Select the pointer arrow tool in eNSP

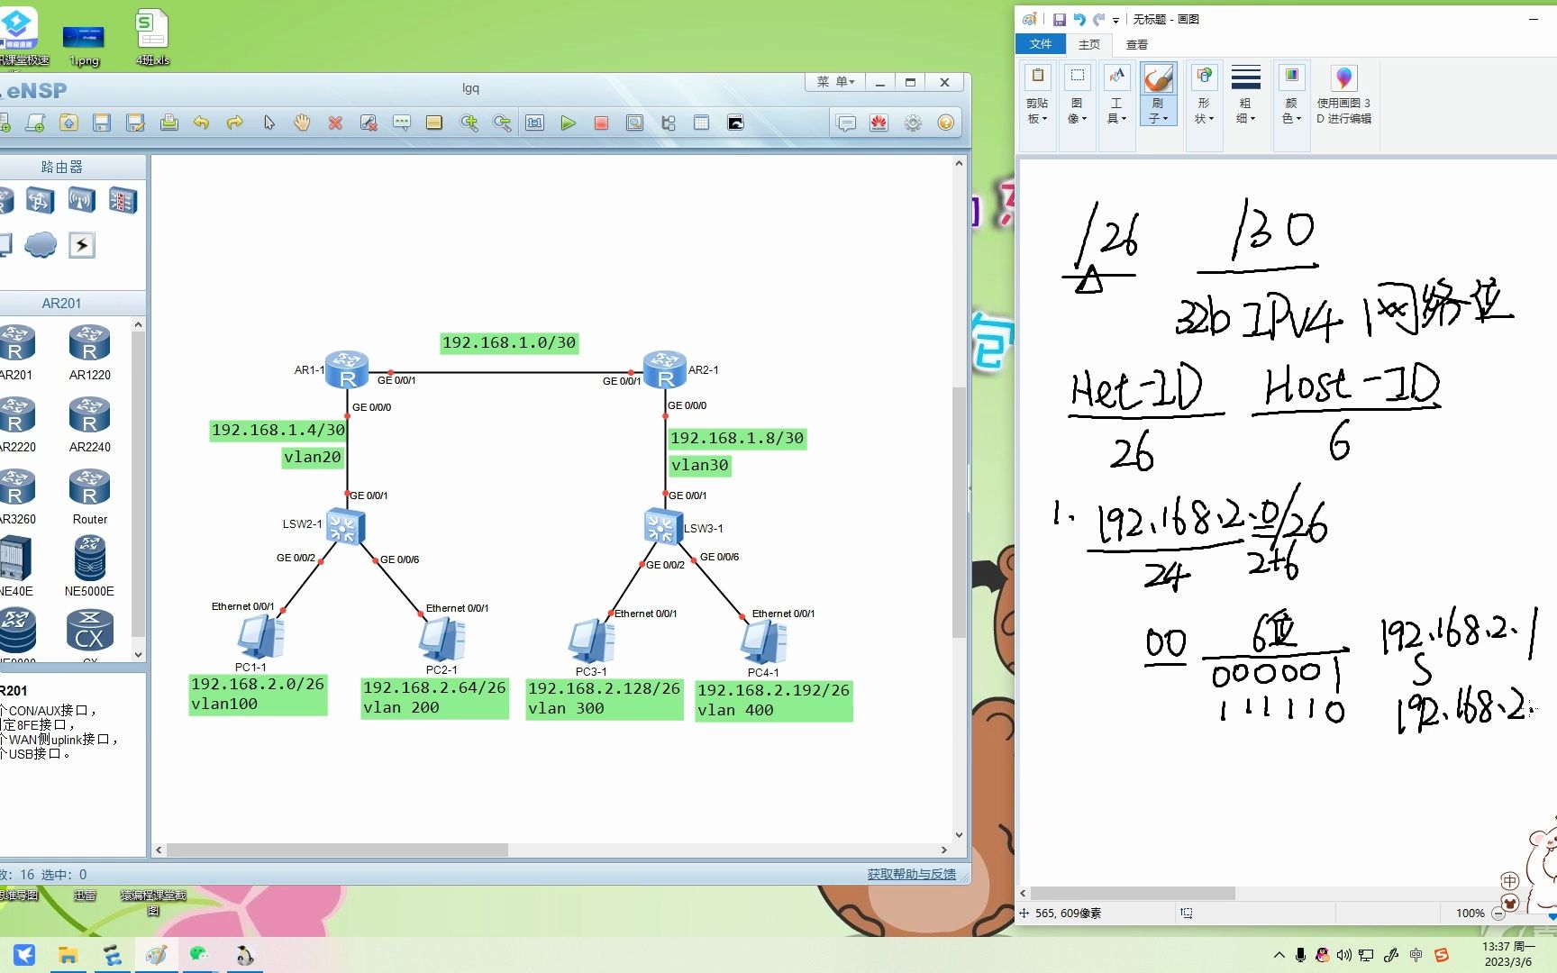tap(269, 123)
